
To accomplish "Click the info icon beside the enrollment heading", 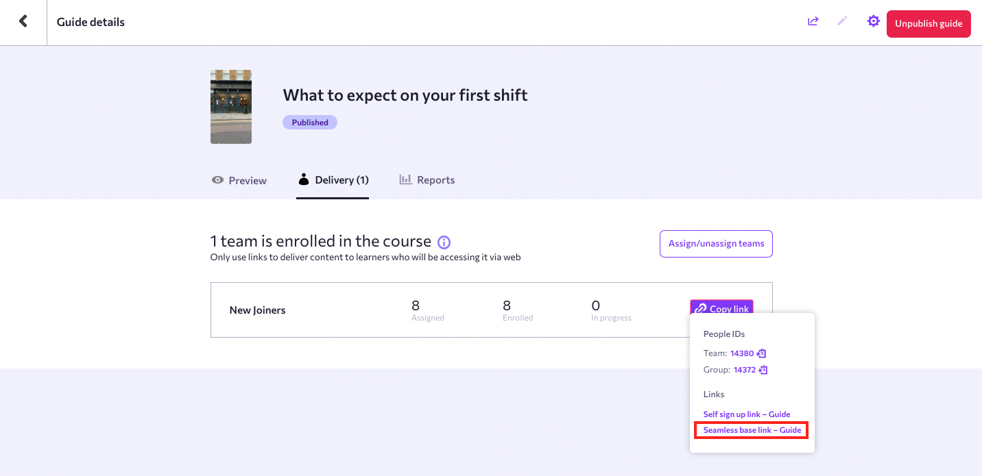I will [x=443, y=242].
